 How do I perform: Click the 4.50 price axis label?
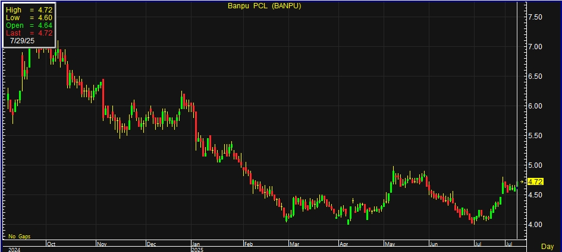(535, 195)
